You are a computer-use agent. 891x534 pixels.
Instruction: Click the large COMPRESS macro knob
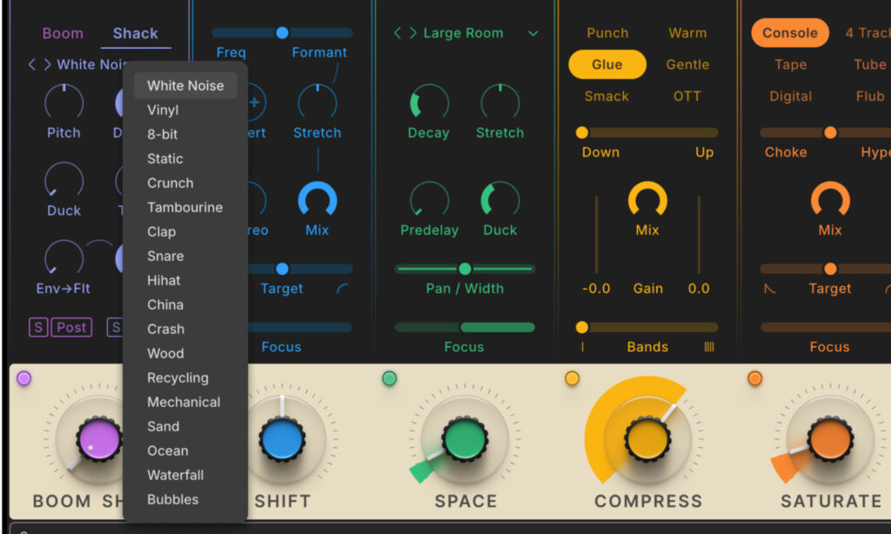pyautogui.click(x=647, y=439)
